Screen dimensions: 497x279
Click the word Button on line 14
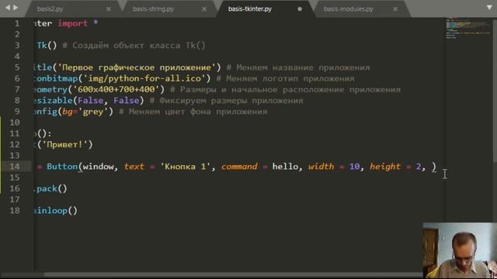[x=62, y=167]
